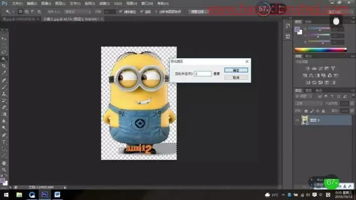
Task: Click the color spectrum ramp
Action: (x=321, y=50)
